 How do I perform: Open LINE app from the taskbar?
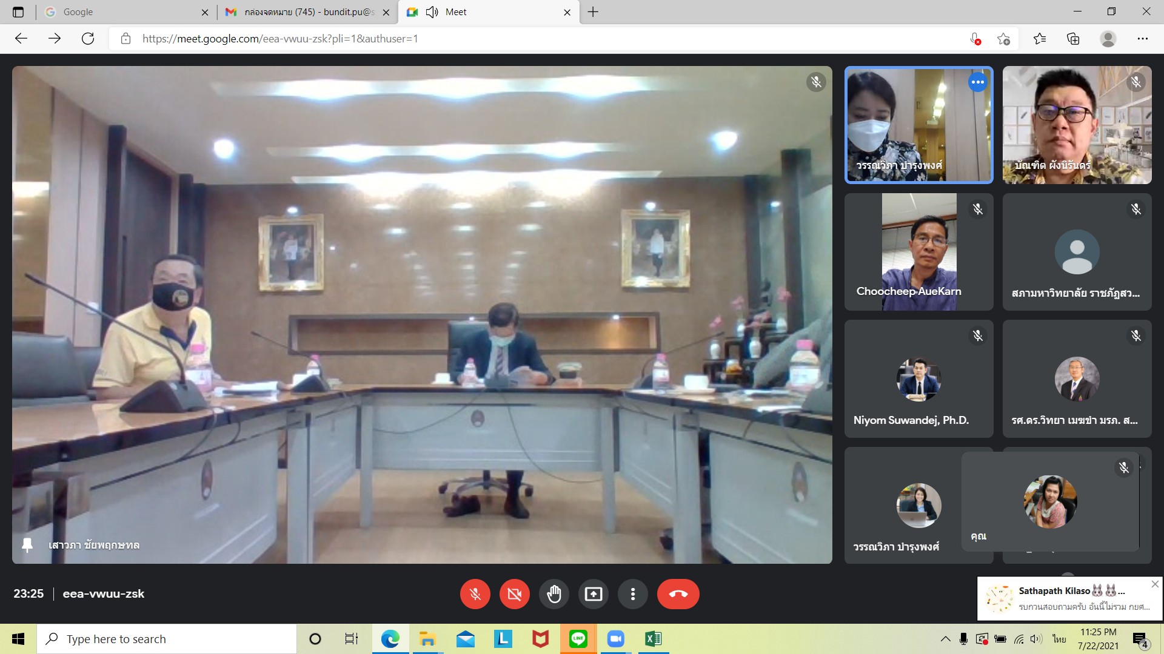point(578,639)
